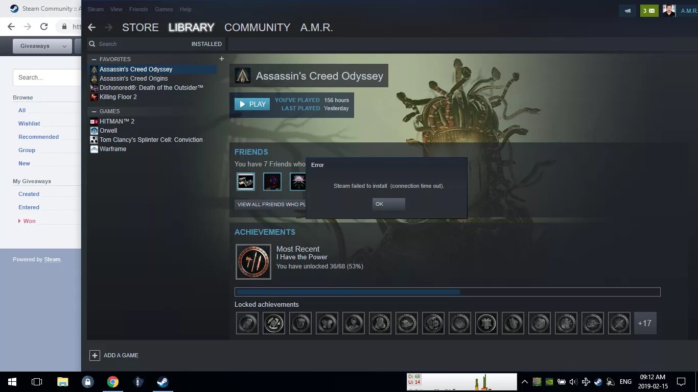The height and width of the screenshot is (392, 698).
Task: Click the library Search field
Action: 138,44
